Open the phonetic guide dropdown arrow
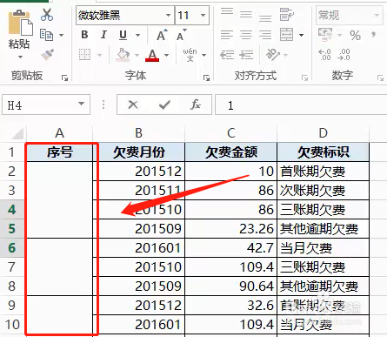This screenshot has height=337, width=387. [204, 55]
